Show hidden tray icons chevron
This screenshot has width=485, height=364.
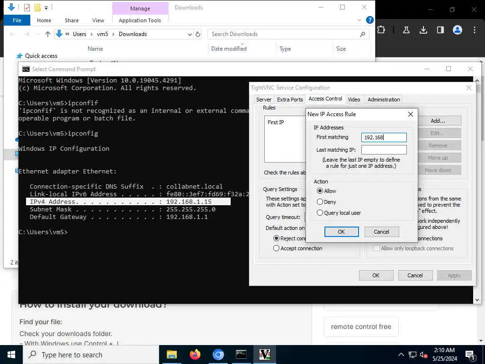(401, 355)
